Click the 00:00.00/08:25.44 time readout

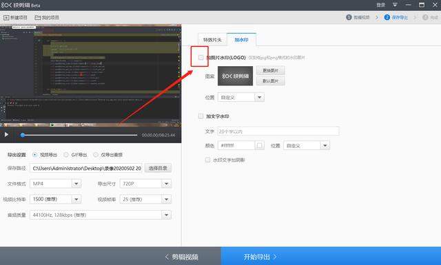158,135
